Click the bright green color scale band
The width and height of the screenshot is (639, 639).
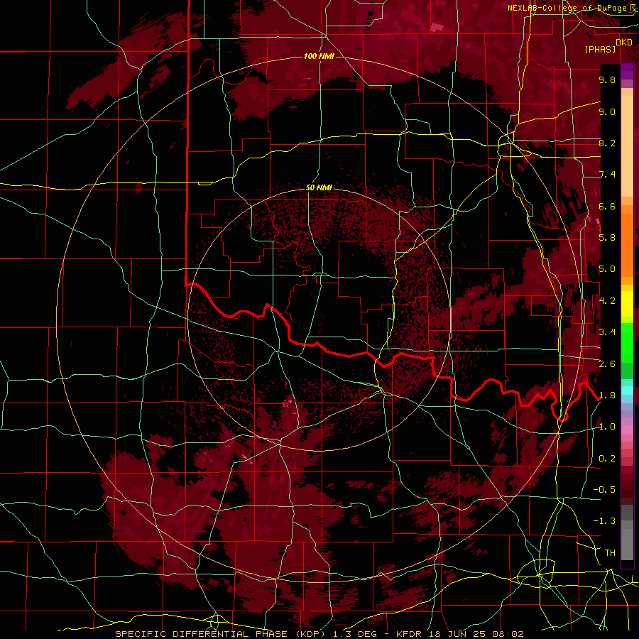(627, 343)
